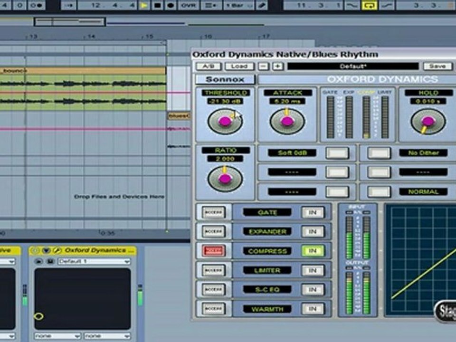
Task: Click bar 14 on the beat ruler
Action: [x=90, y=37]
